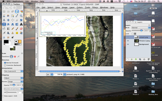
Task: Select the Blur/Sharpen droplet tool
Action: point(4,37)
